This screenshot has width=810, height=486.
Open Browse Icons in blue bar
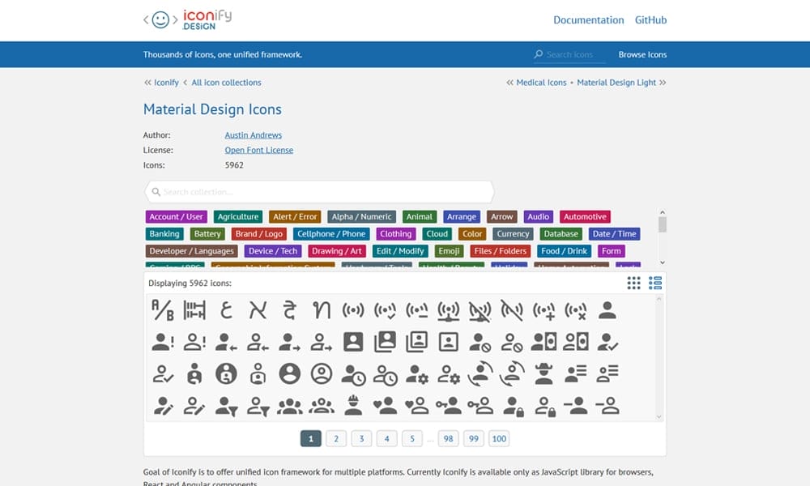pyautogui.click(x=642, y=55)
